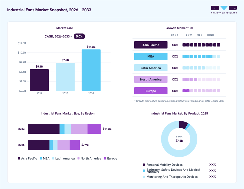Click the MEA momentum indicator squares
The image size is (244, 189).
(201, 56)
